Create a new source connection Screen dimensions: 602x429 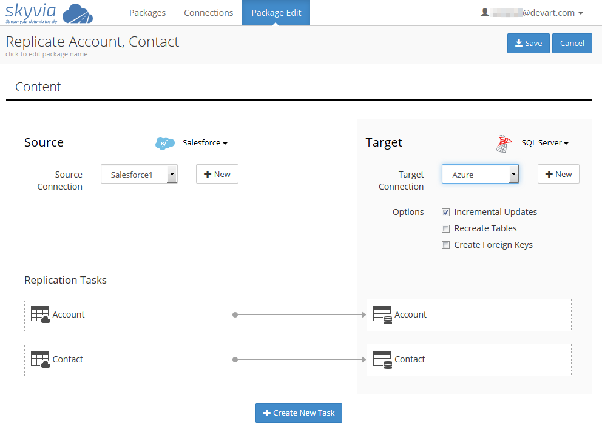tap(217, 174)
